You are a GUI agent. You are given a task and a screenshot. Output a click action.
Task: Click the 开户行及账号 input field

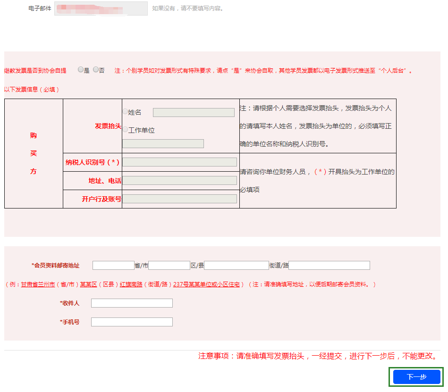[180, 199]
